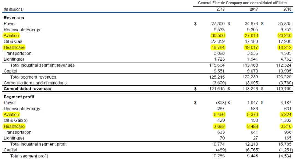Select total industrial revenues 115,664
The height and width of the screenshot is (159, 295).
coord(217,65)
